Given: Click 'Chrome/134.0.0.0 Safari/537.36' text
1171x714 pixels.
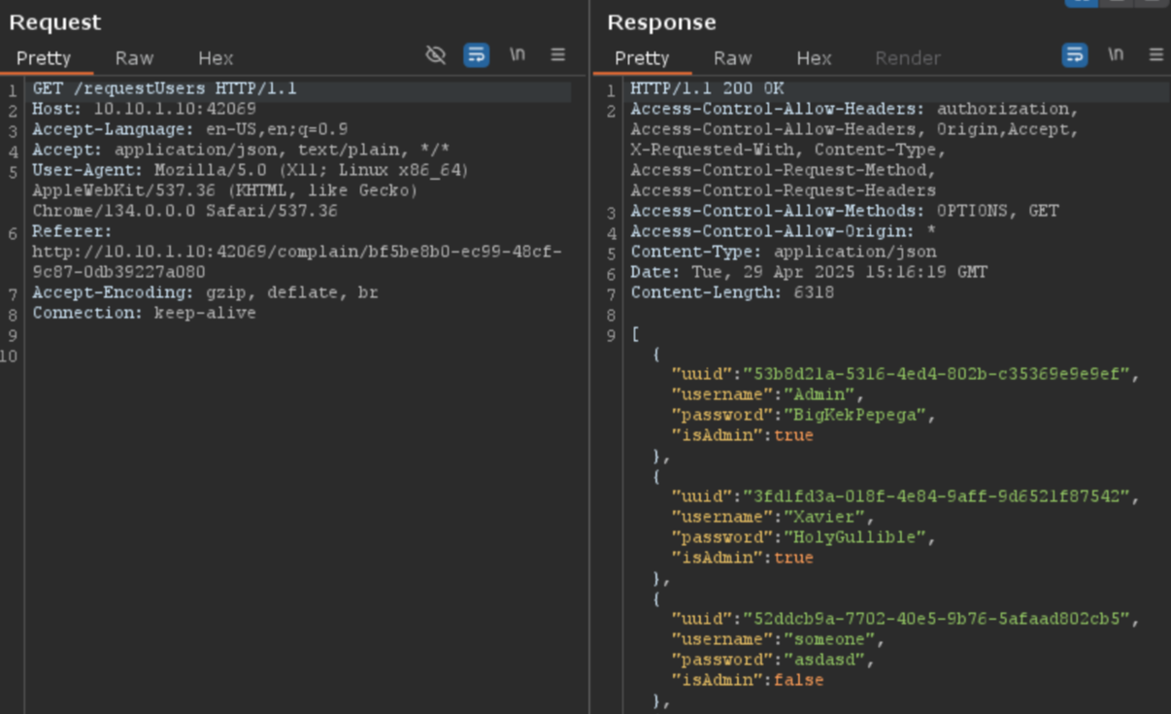Looking at the screenshot, I should 185,211.
